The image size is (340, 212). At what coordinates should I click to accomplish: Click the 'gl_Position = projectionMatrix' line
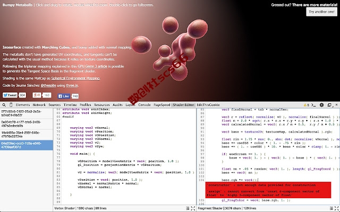click(x=120, y=165)
